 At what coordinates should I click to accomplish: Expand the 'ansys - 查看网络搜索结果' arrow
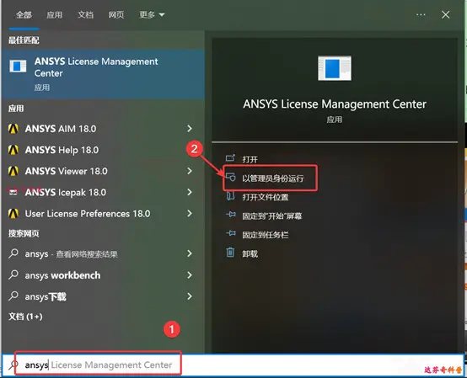click(190, 253)
